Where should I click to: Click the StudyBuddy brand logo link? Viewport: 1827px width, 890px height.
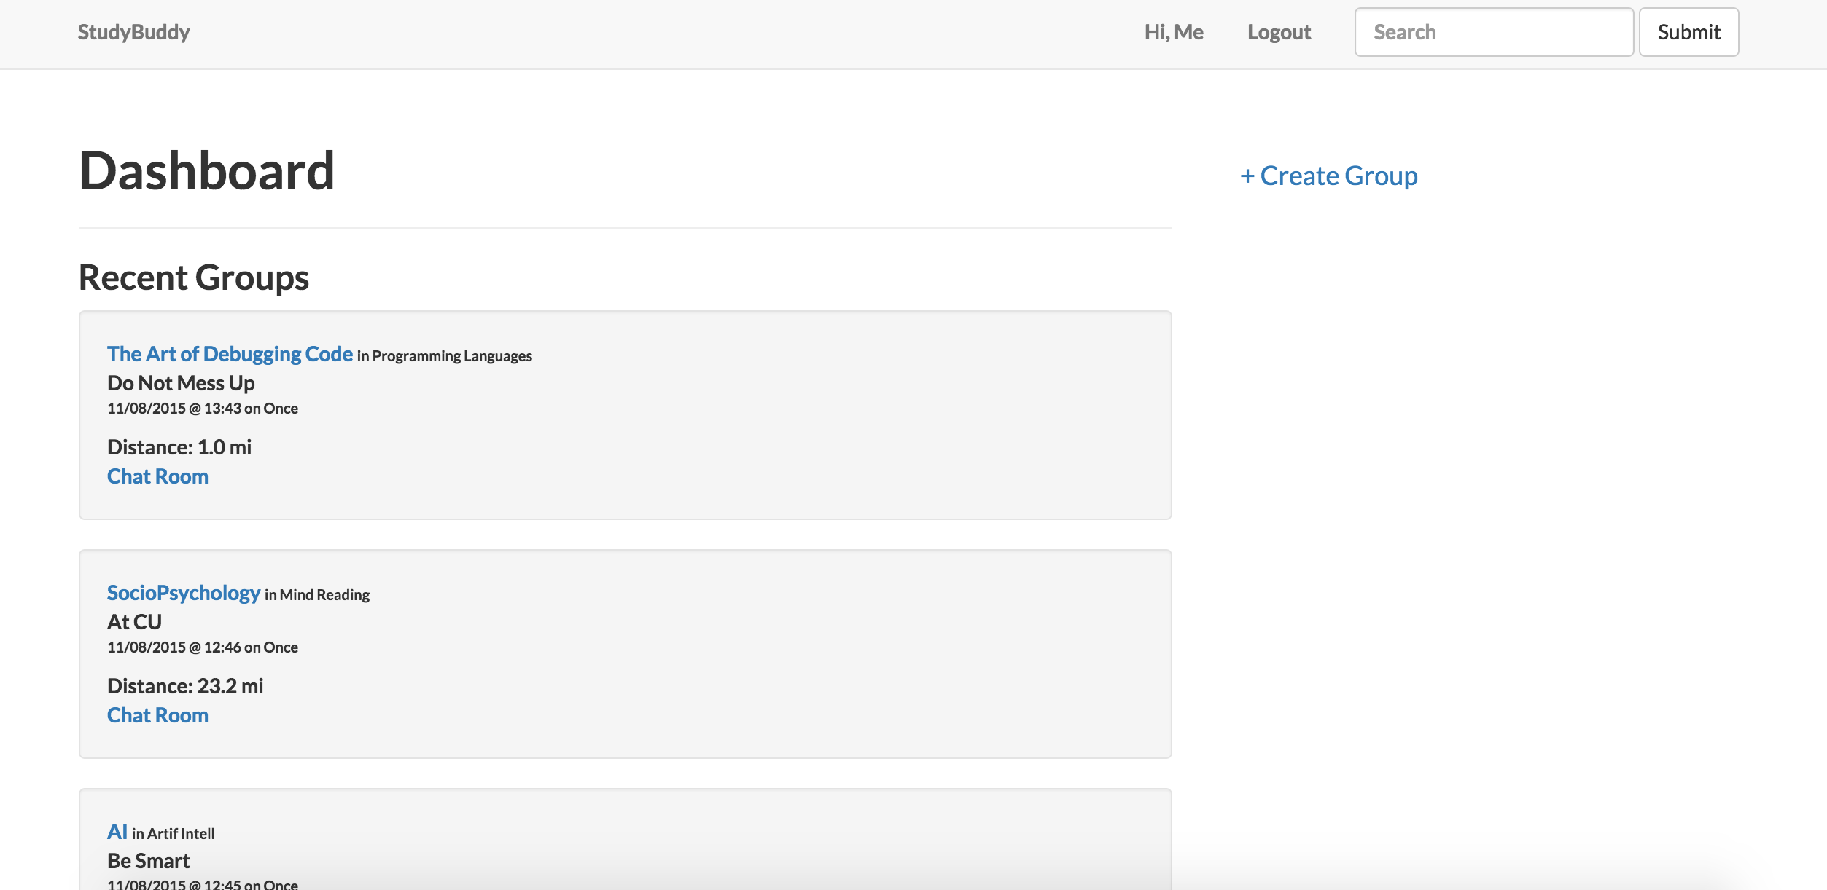tap(133, 32)
